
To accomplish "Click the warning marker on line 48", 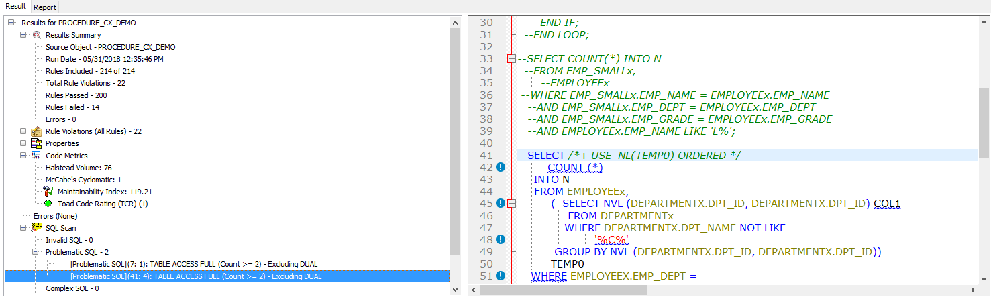I will [500, 239].
